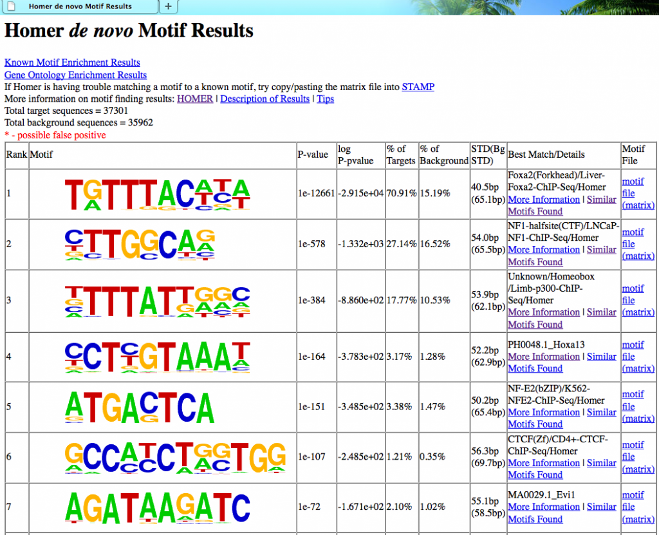Open More Information for the NF-E2 motif
The width and height of the screenshot is (659, 535).
click(543, 412)
